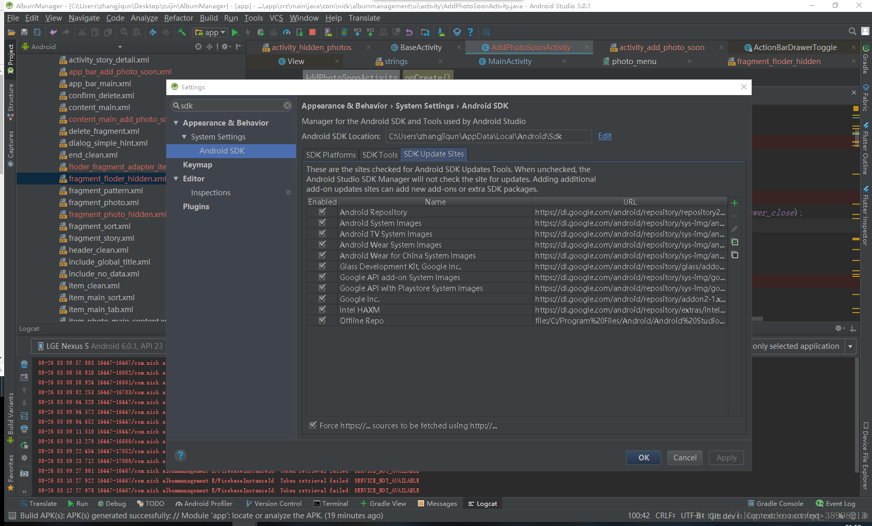Click the logcat Screen Capture camera icon
The height and width of the screenshot is (526, 872).
tap(24, 473)
